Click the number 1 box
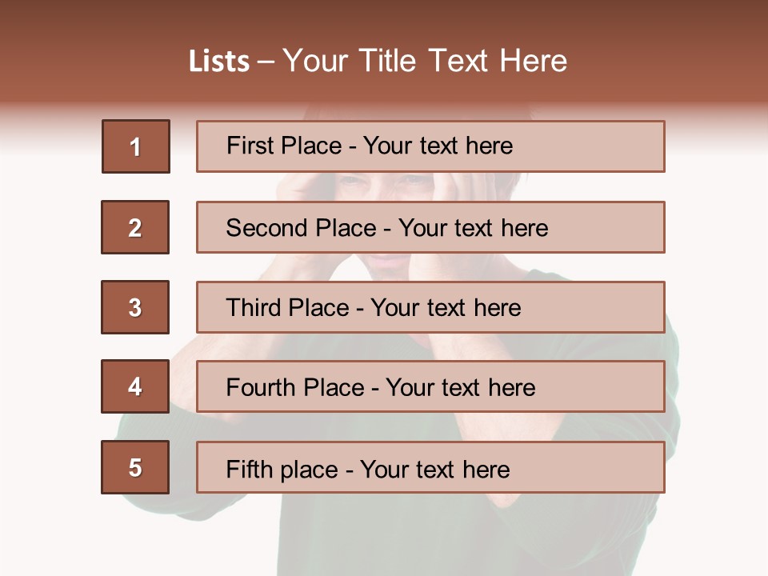This screenshot has height=576, width=768. [x=136, y=146]
